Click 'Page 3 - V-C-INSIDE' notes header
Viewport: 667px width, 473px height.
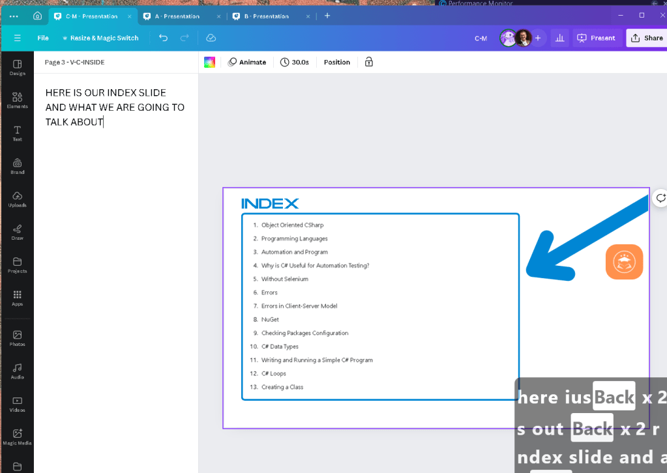pyautogui.click(x=74, y=62)
